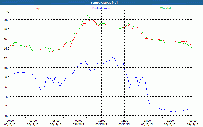Click the 03:00 time axis label
The width and height of the screenshot is (203, 127).
pyautogui.click(x=33, y=121)
